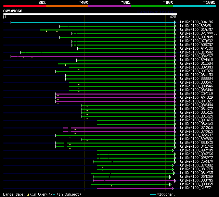Select hit UniRef100_A5BZN7
Image resolution: width=219 pixels, height=197 pixels.
point(196,45)
